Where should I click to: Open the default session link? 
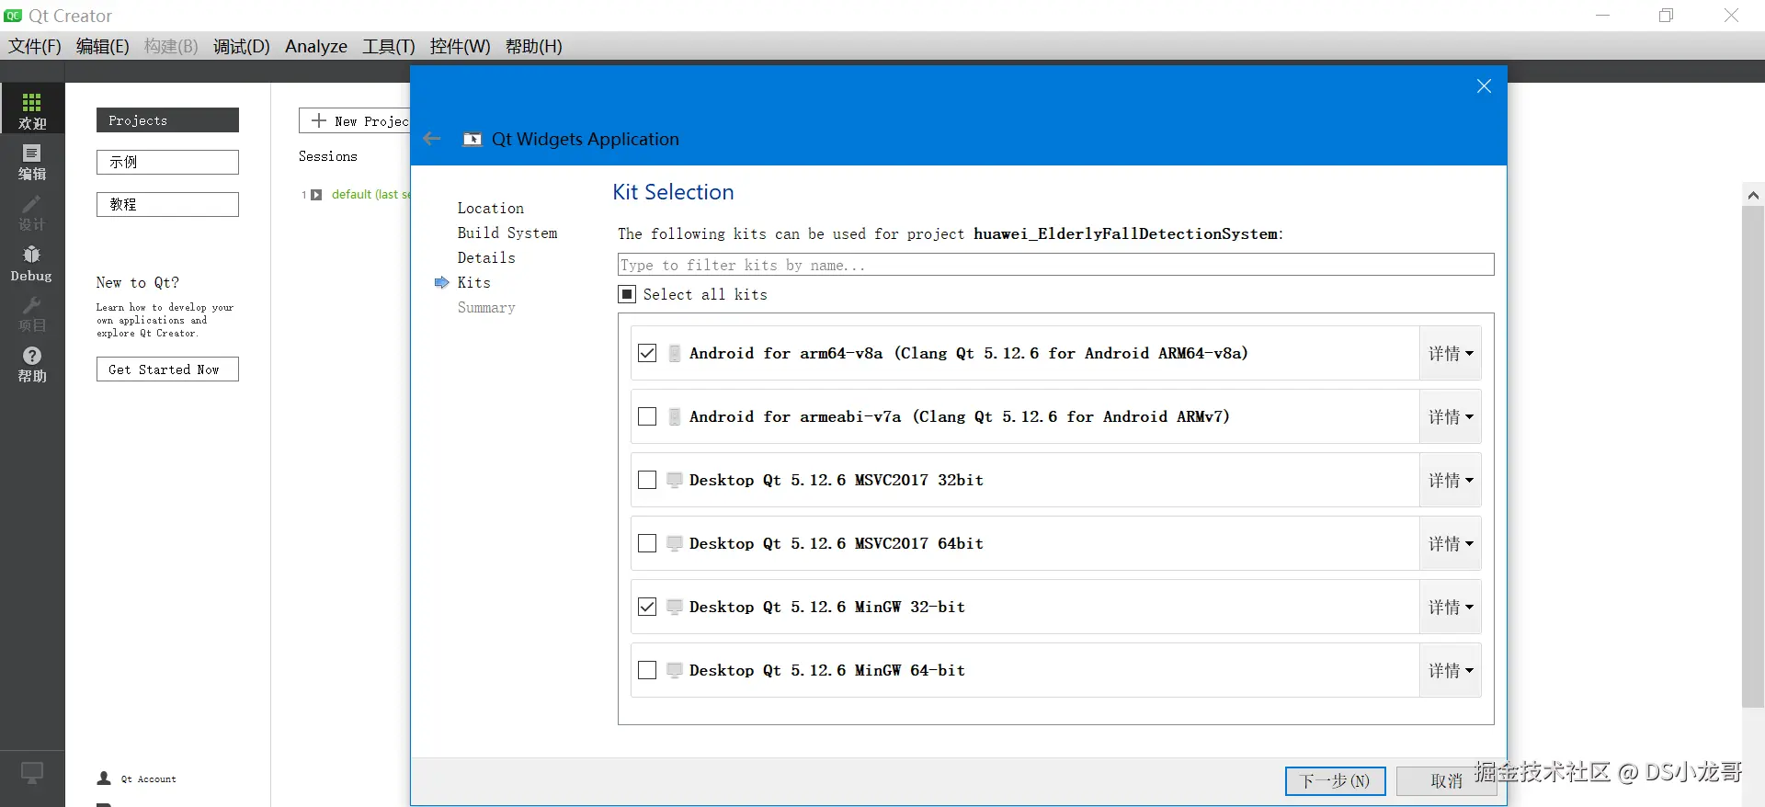[370, 195]
